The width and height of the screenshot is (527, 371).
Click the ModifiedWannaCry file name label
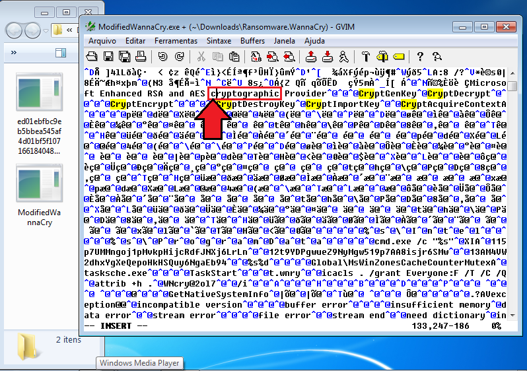coord(40,217)
